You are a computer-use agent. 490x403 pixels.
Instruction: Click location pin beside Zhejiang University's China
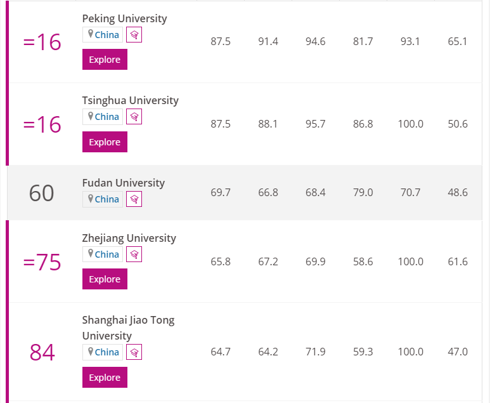pos(90,253)
